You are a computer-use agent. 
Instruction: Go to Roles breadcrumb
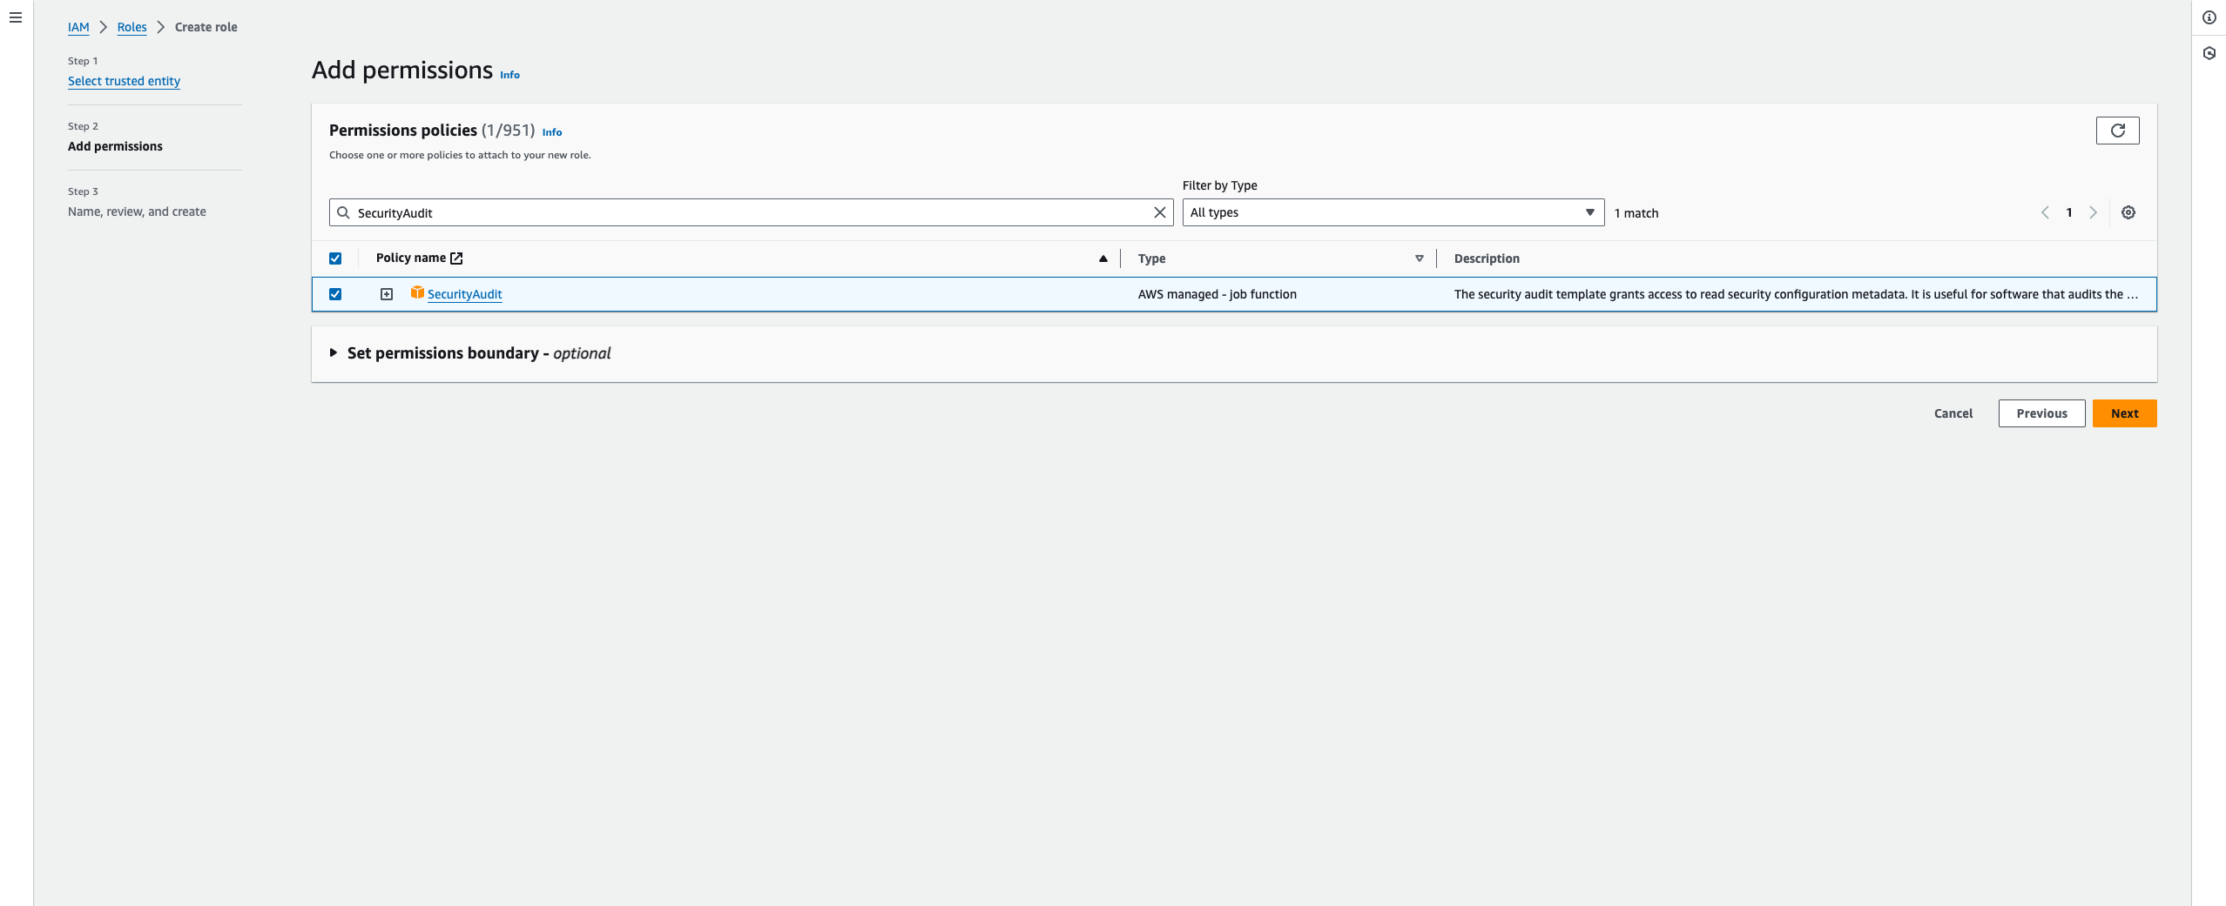[x=132, y=27]
